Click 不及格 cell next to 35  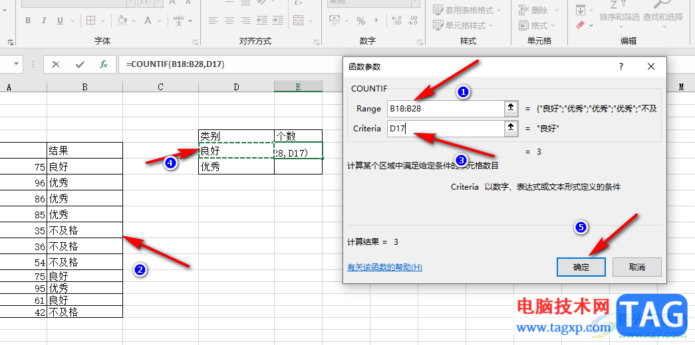[x=84, y=230]
